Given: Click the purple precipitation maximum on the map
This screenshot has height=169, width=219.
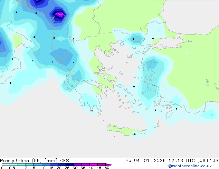Looking at the screenshot, I should (x=60, y=15).
